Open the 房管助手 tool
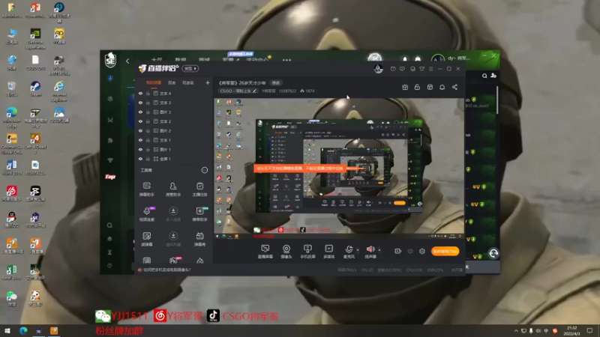The image size is (600, 337). pyautogui.click(x=173, y=189)
